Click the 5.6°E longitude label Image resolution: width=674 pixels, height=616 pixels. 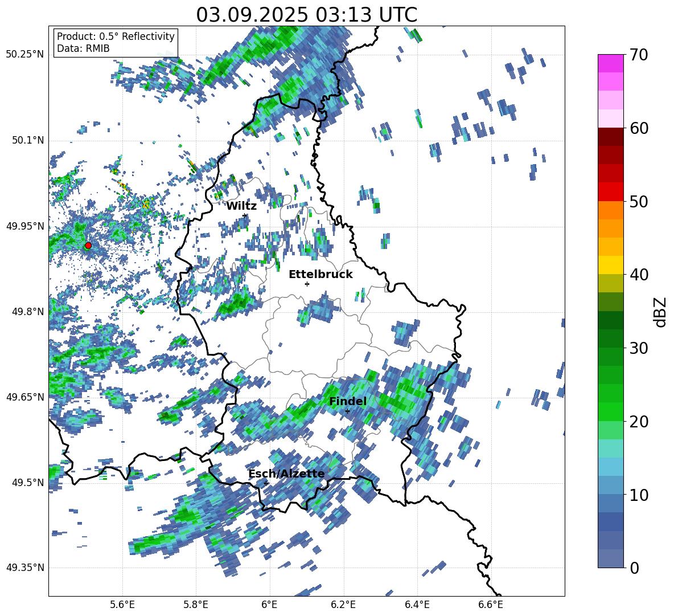pyautogui.click(x=122, y=605)
